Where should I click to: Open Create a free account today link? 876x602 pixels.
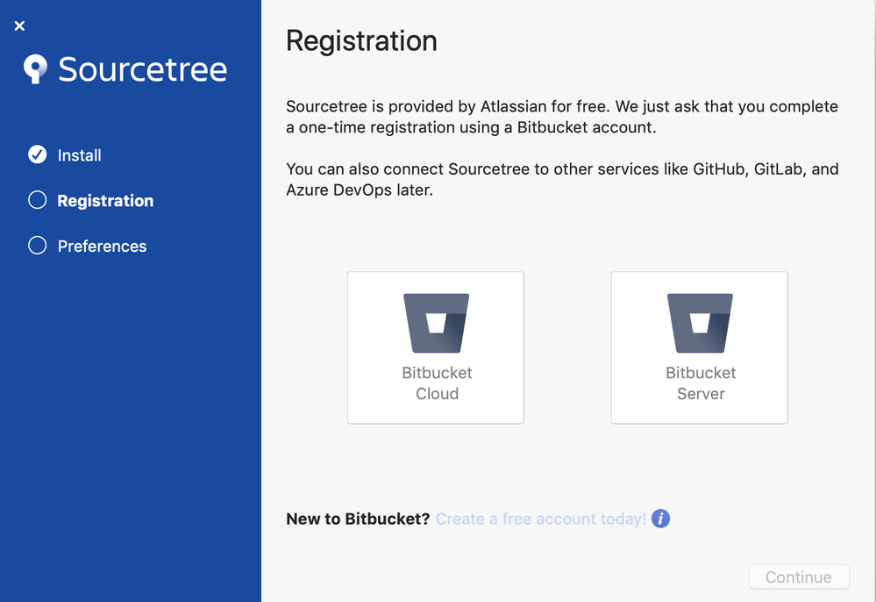(541, 519)
